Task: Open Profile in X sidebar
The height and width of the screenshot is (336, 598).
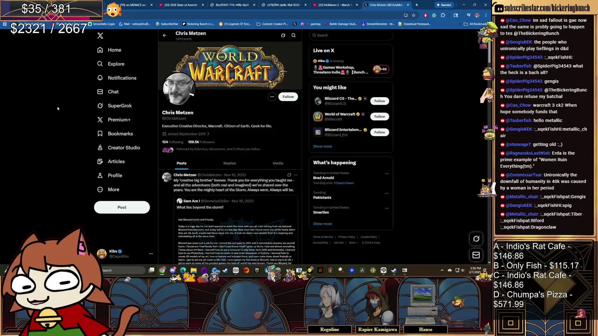Action: 109,175
